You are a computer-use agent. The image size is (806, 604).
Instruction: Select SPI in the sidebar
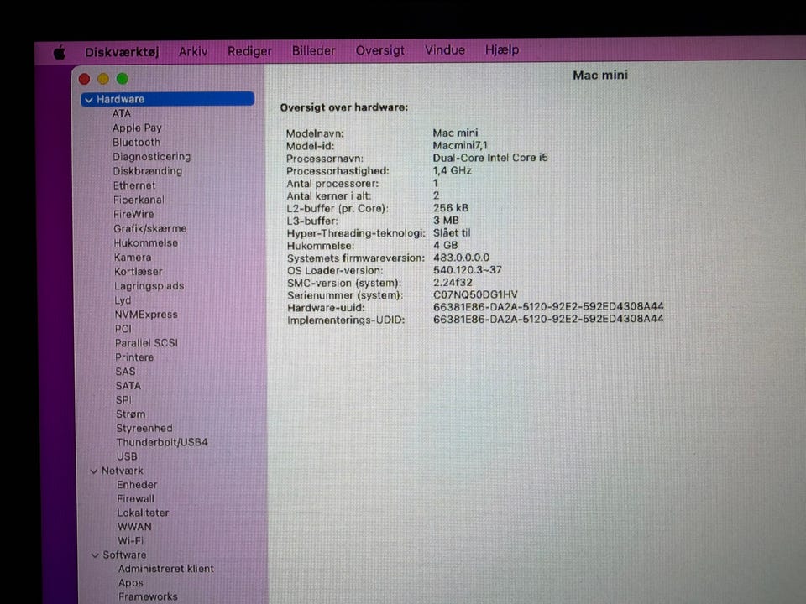(x=124, y=400)
